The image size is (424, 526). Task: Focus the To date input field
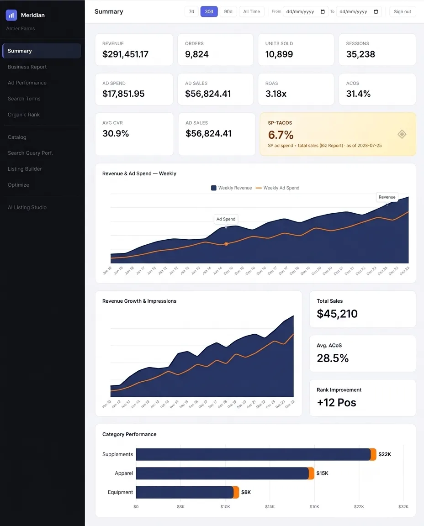click(359, 12)
